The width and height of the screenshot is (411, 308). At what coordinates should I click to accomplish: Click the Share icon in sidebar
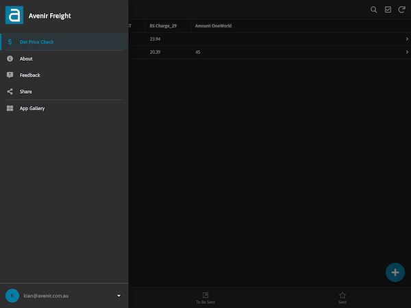[x=10, y=92]
